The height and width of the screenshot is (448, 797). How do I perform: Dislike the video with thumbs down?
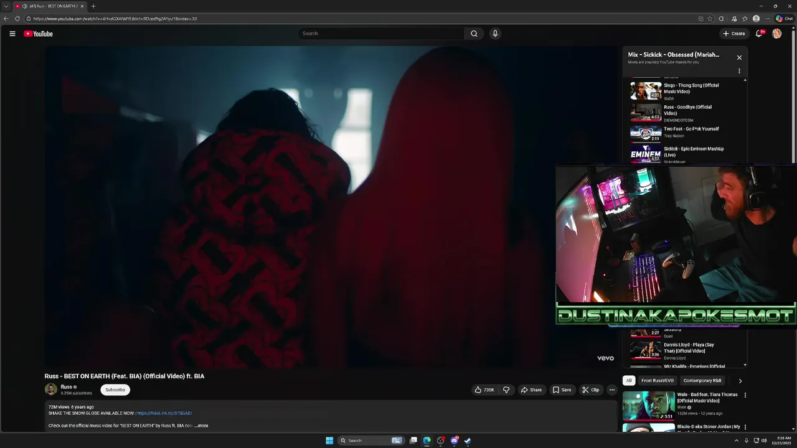pyautogui.click(x=506, y=390)
